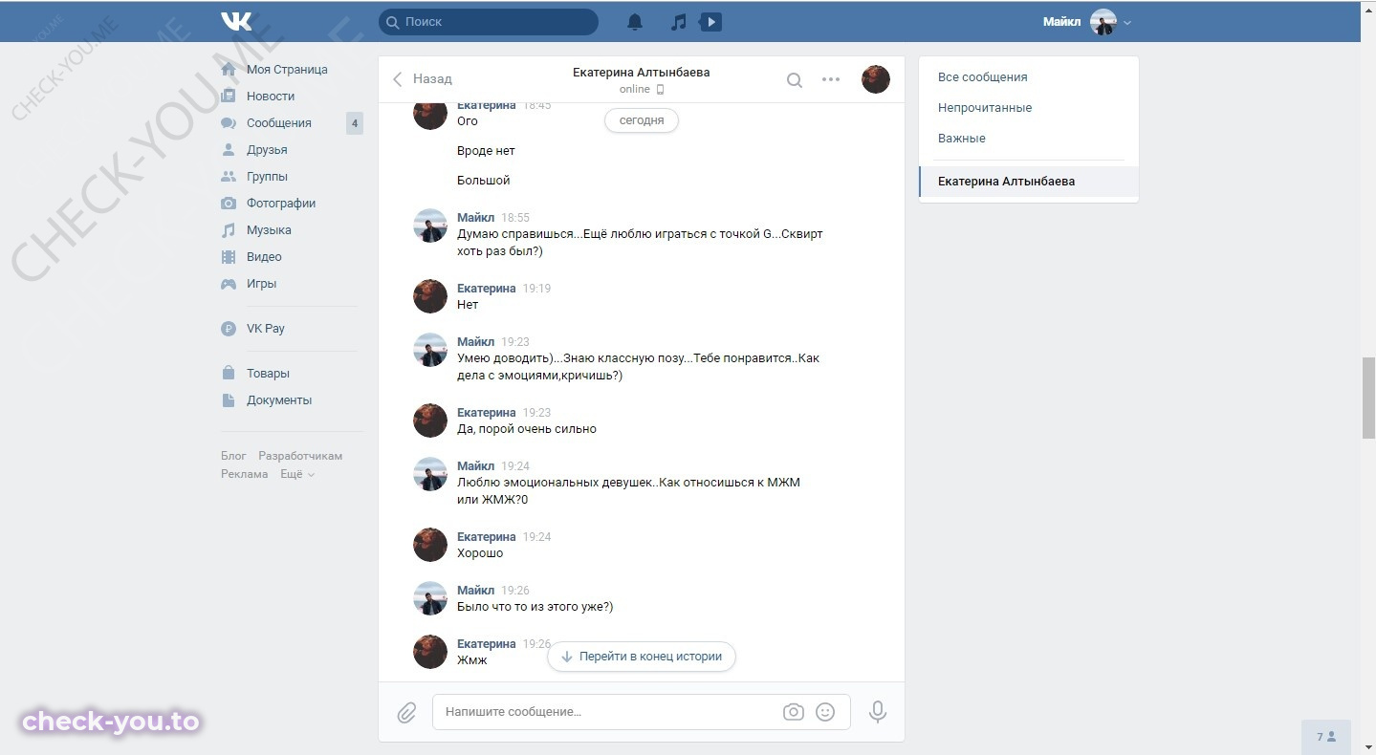Click the file icon beside Документы
1376x755 pixels.
[x=229, y=400]
